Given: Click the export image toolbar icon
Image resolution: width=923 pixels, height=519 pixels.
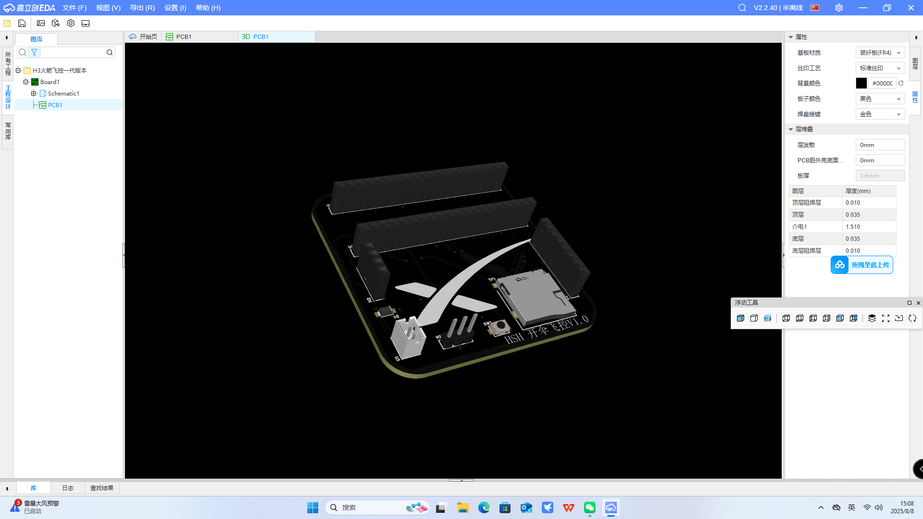Looking at the screenshot, I should (41, 23).
